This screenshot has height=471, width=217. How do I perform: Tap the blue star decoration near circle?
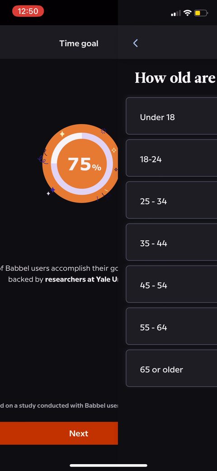pos(53,190)
